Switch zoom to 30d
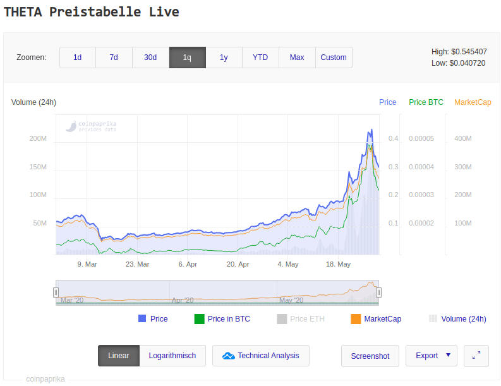501x386 pixels. (150, 57)
